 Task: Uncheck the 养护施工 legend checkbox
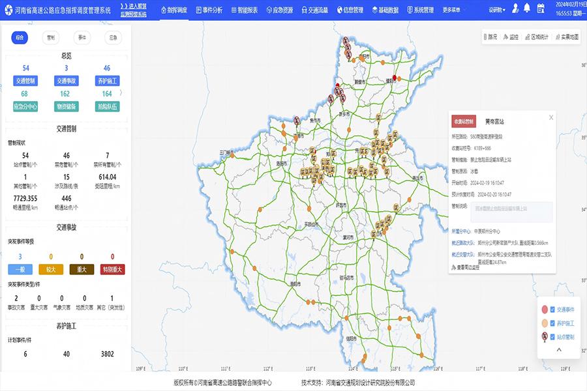pyautogui.click(x=552, y=323)
